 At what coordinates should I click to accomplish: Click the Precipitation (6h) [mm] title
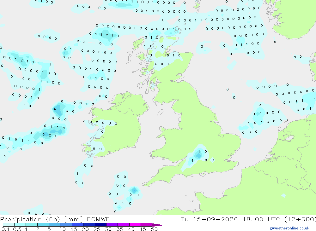[x=41, y=219]
